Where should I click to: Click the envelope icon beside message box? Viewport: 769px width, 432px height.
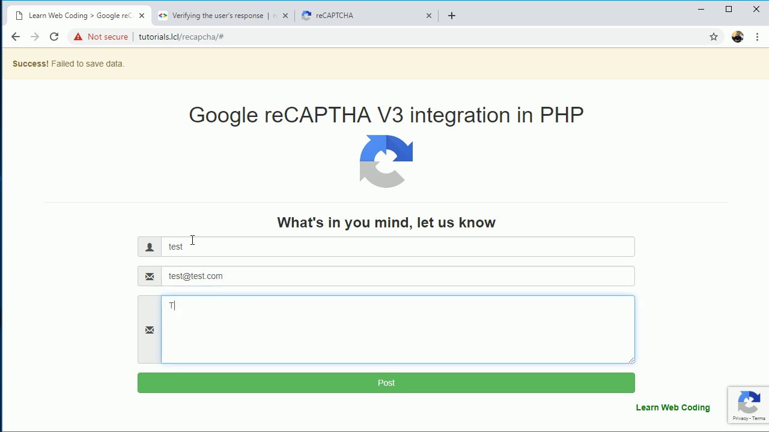(150, 329)
